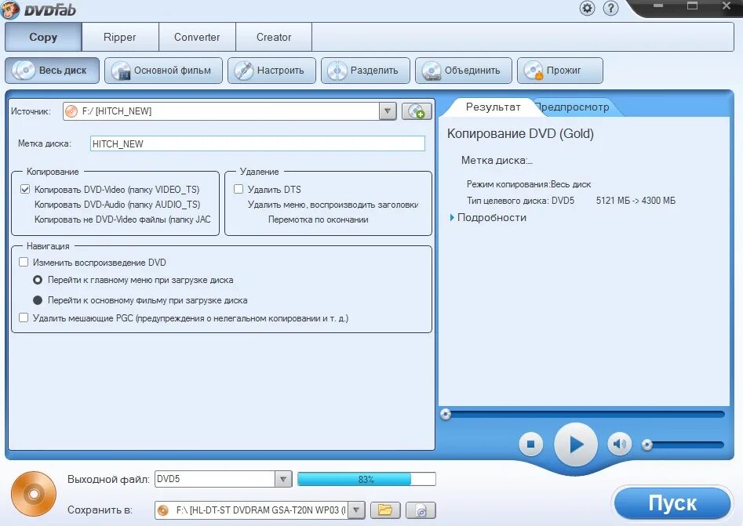The width and height of the screenshot is (743, 526).
Task: Click the 5121 МБ -> 4300 МБ value
Action: tap(636, 201)
